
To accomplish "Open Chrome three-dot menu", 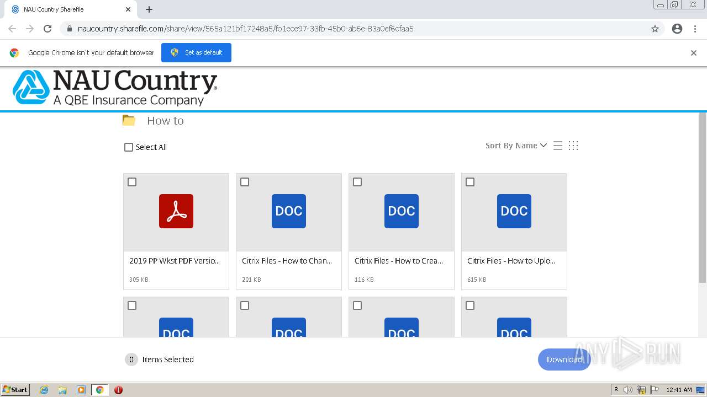I will pyautogui.click(x=695, y=29).
